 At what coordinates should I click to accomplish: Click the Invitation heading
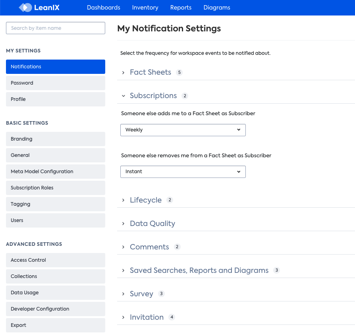pyautogui.click(x=147, y=317)
